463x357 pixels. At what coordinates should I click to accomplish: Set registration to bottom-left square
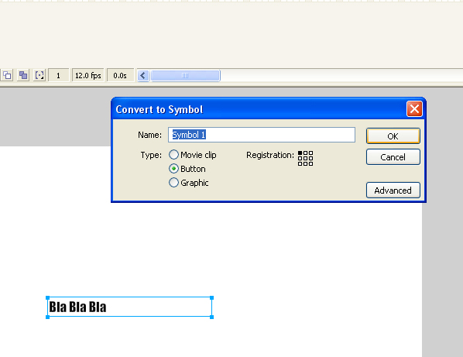(x=300, y=163)
